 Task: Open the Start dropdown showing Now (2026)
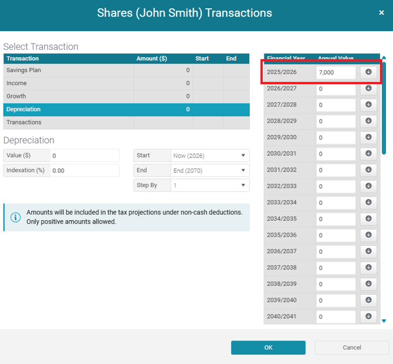210,156
